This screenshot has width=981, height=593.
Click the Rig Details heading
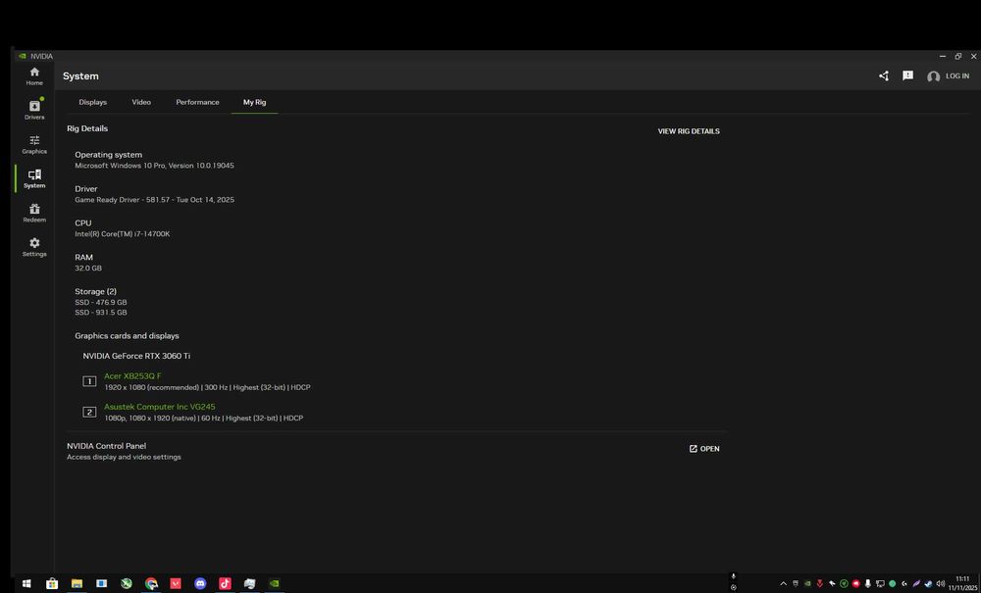click(x=87, y=128)
